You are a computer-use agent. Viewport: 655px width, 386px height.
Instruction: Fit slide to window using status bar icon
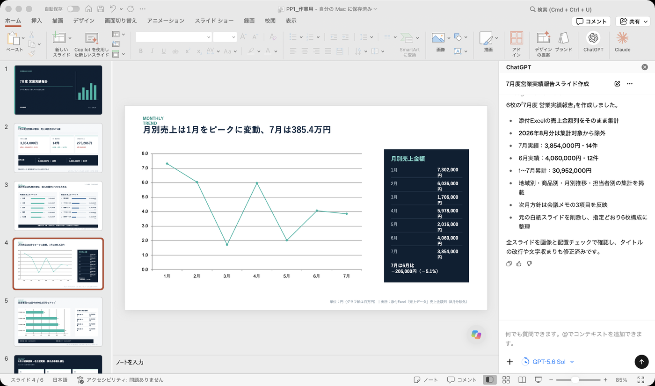click(x=640, y=380)
